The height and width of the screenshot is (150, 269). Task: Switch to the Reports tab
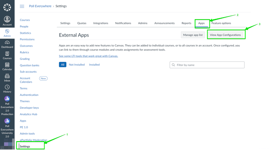point(186,23)
